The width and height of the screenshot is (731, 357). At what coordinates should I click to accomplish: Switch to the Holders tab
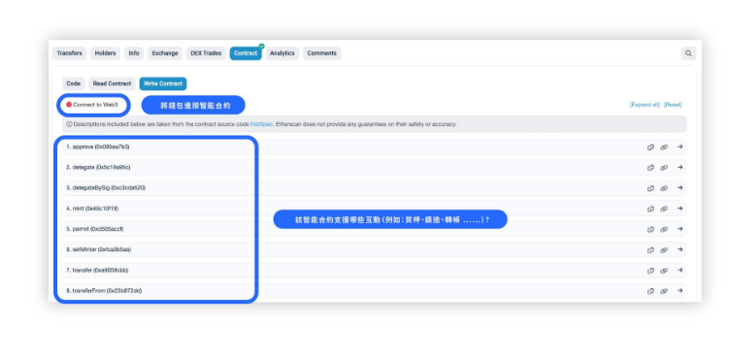click(x=105, y=53)
